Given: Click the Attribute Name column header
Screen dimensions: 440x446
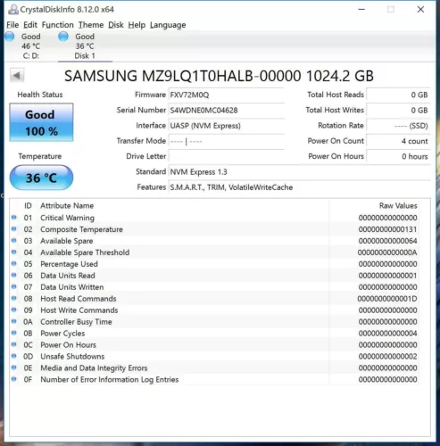Looking at the screenshot, I should coord(67,206).
